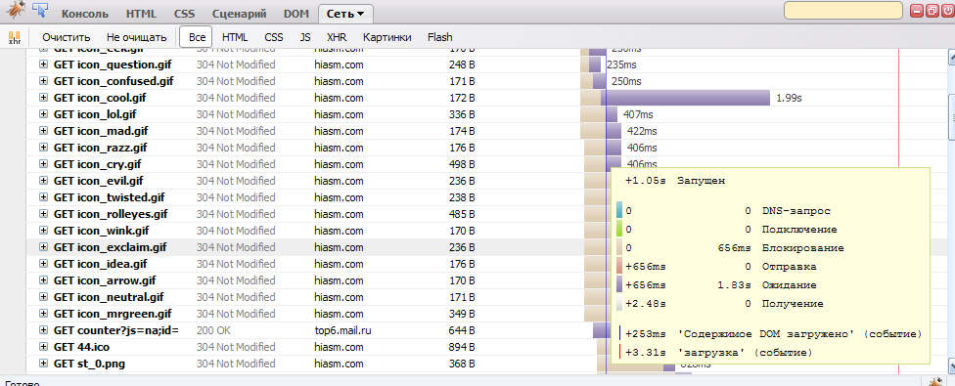Open the Сценарий tab
The image size is (955, 386).
coord(239,14)
